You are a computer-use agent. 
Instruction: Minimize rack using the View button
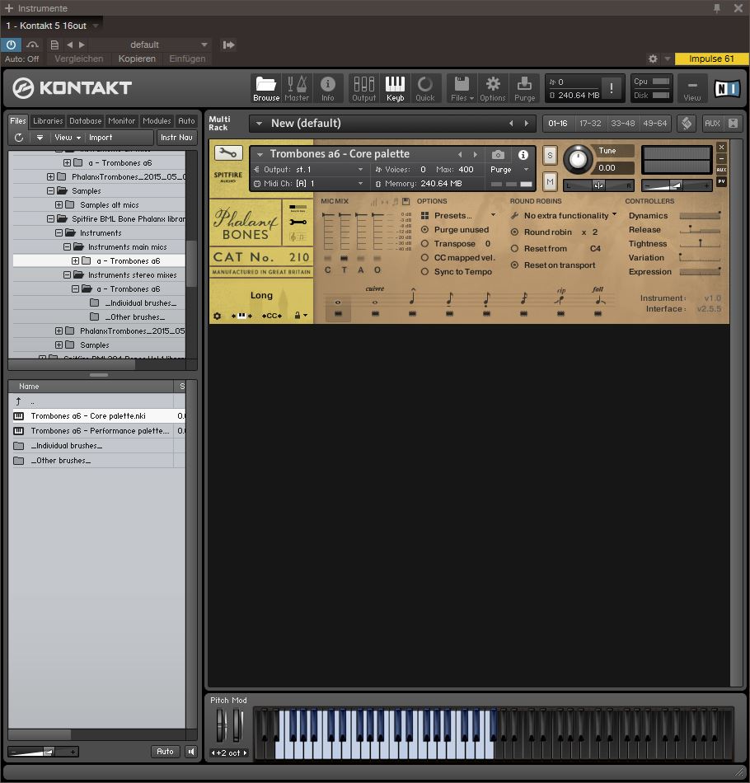(x=692, y=88)
